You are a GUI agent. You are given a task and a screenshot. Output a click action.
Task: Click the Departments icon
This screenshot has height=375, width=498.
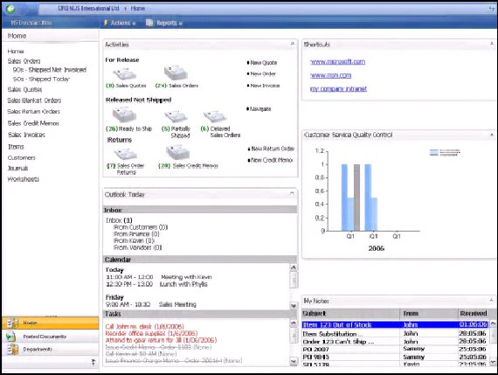pos(13,350)
